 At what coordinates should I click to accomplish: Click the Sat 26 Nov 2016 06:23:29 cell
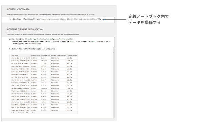[x=21, y=88]
